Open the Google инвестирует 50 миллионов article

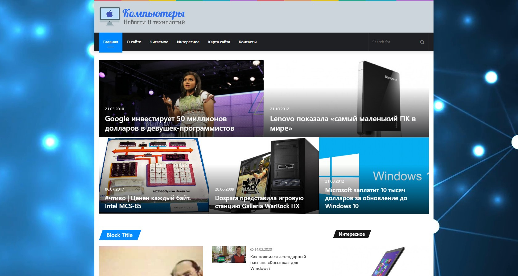170,123
